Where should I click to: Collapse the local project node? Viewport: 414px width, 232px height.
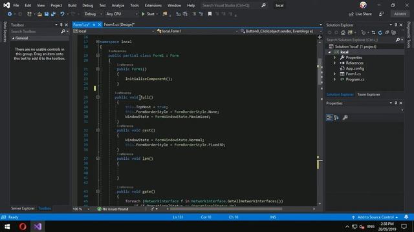(x=329, y=52)
